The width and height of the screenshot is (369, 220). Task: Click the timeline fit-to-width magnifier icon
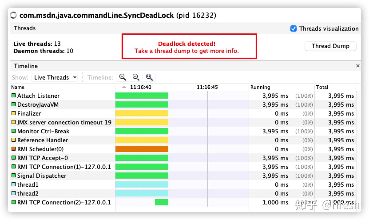[149, 77]
